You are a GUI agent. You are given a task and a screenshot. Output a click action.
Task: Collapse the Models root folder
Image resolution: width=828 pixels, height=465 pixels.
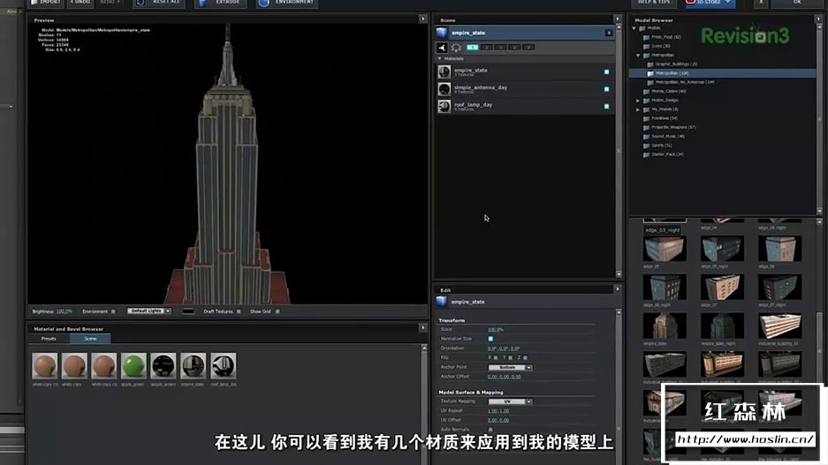click(634, 28)
